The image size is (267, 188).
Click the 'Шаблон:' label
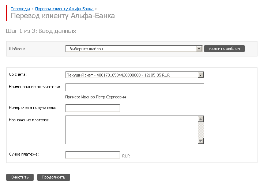pos(17,49)
